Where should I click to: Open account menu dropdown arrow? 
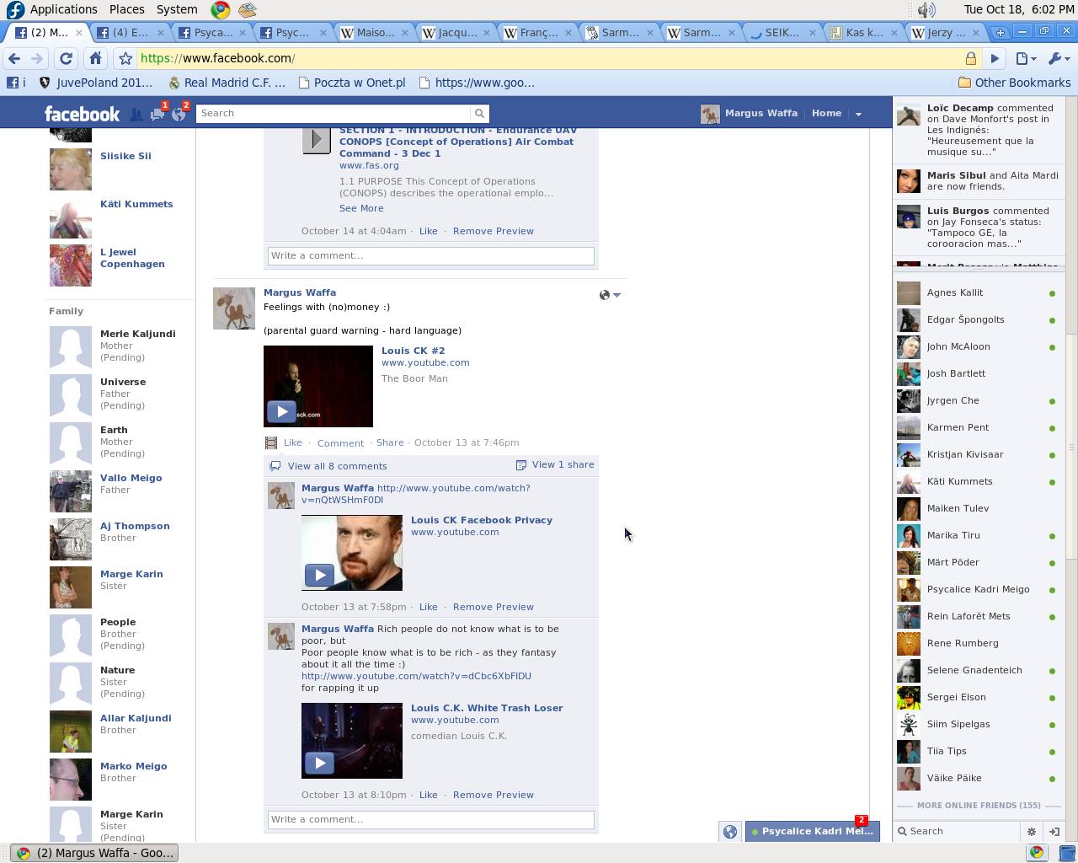point(858,114)
